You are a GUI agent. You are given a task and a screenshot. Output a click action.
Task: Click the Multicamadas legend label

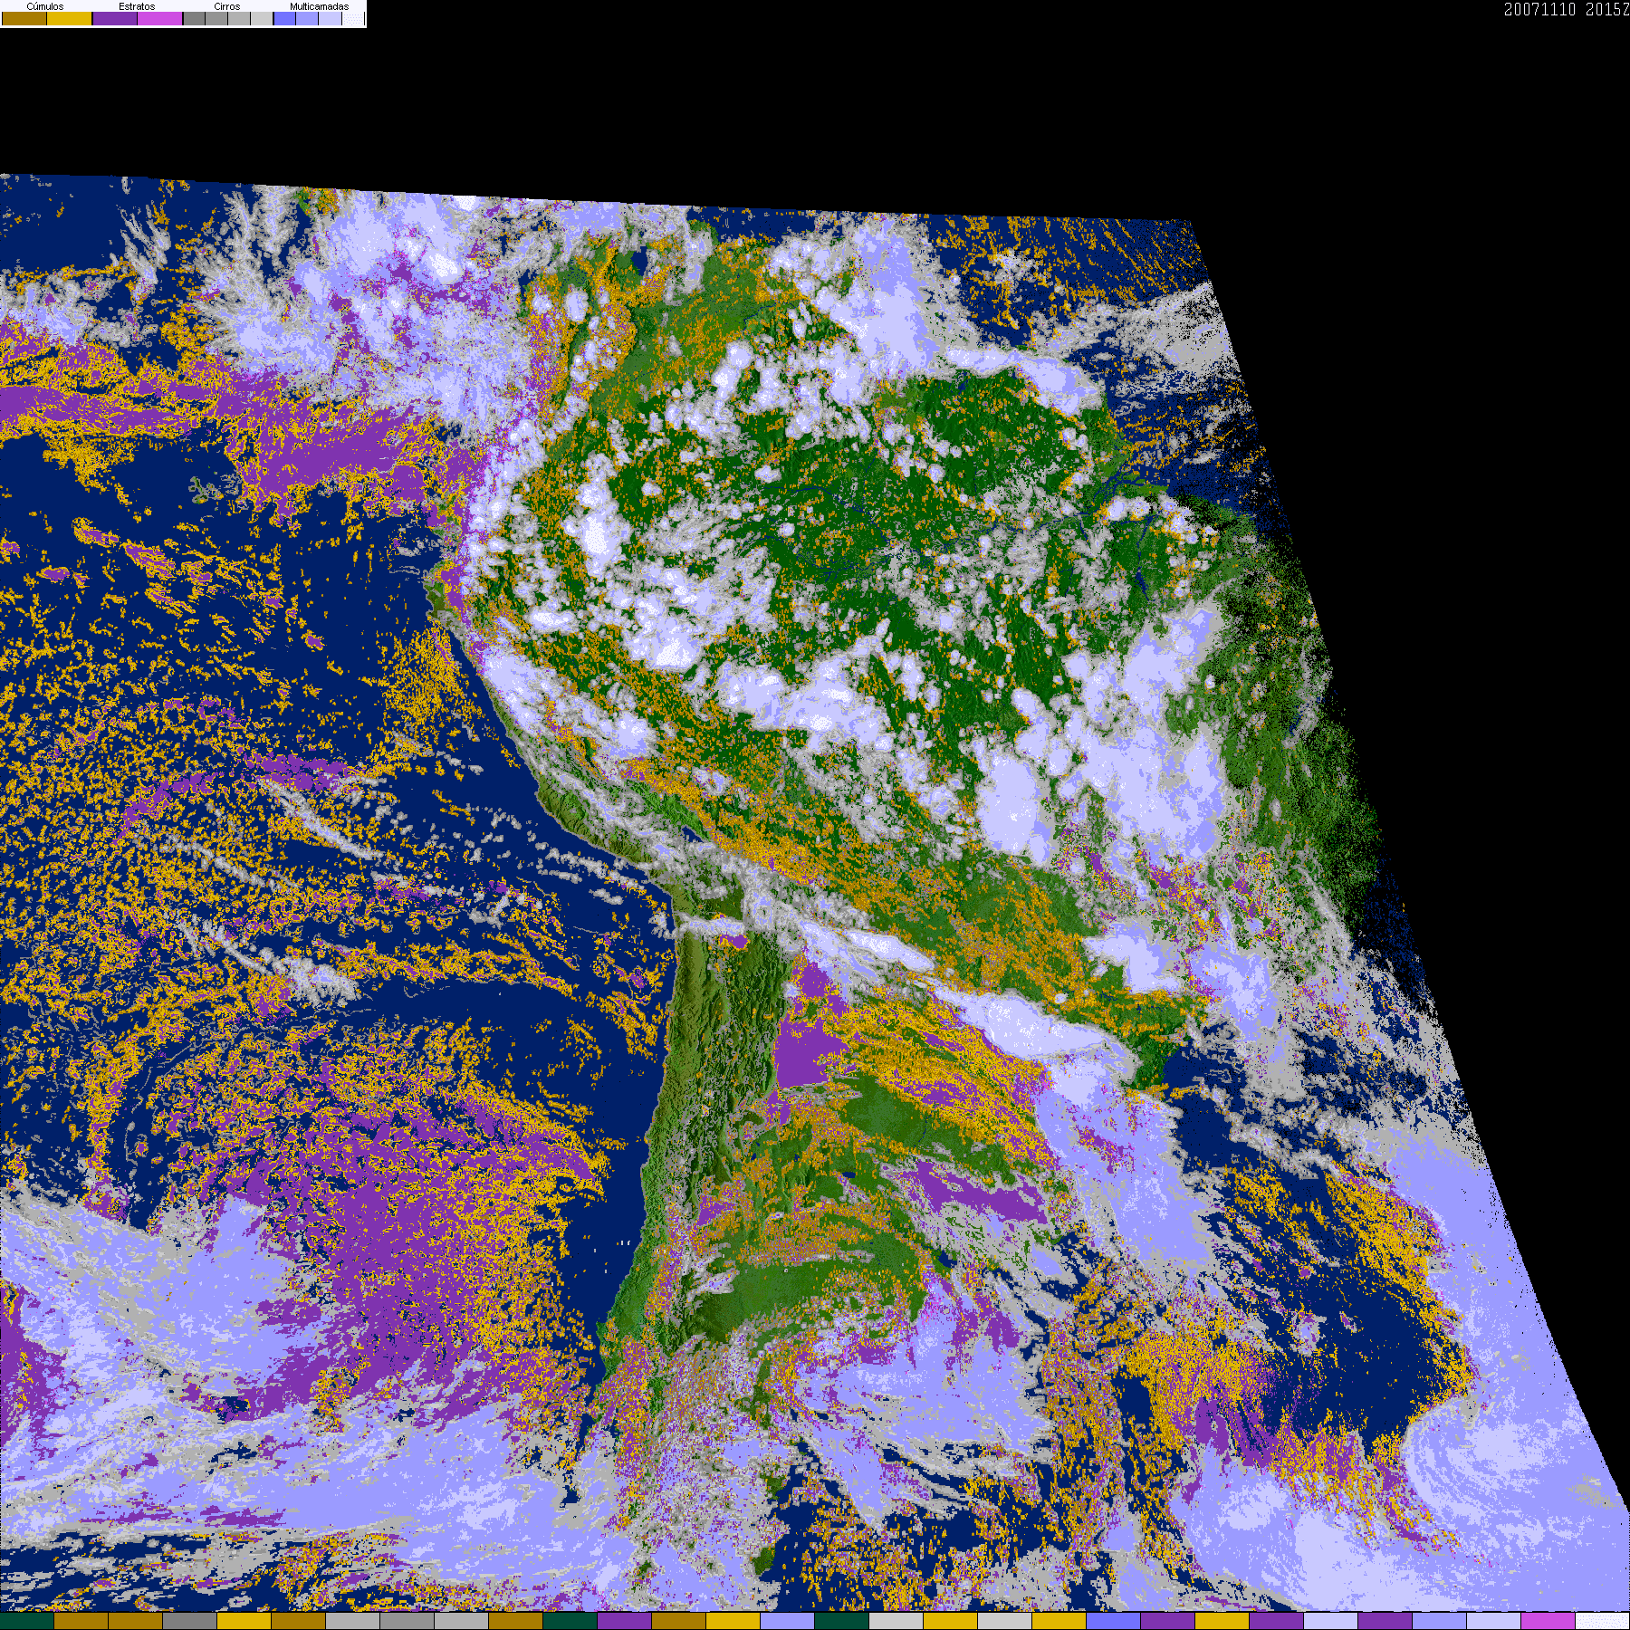click(319, 6)
